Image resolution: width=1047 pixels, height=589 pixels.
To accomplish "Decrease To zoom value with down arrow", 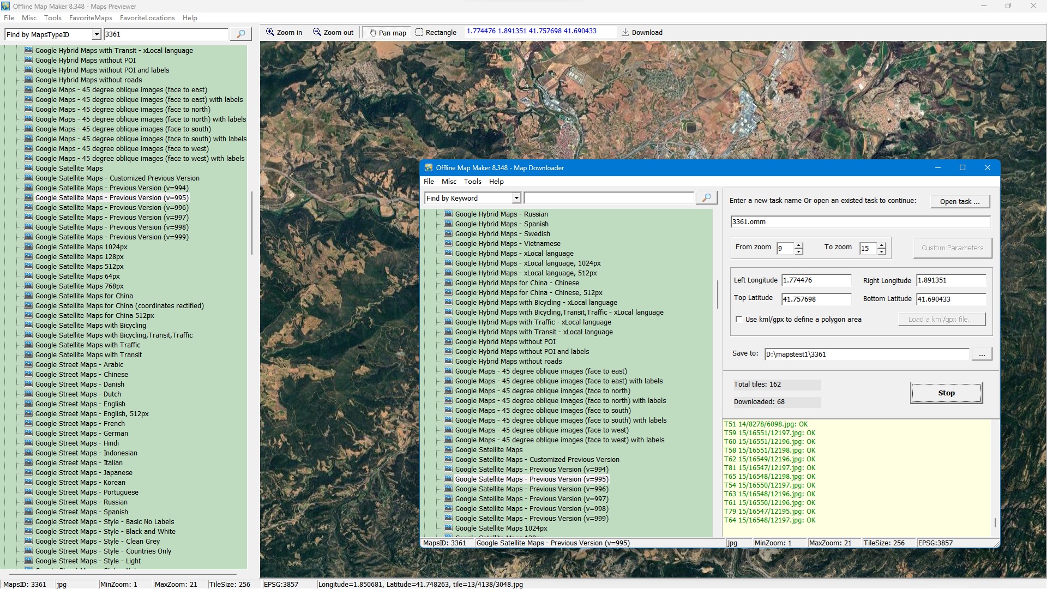I will point(882,252).
